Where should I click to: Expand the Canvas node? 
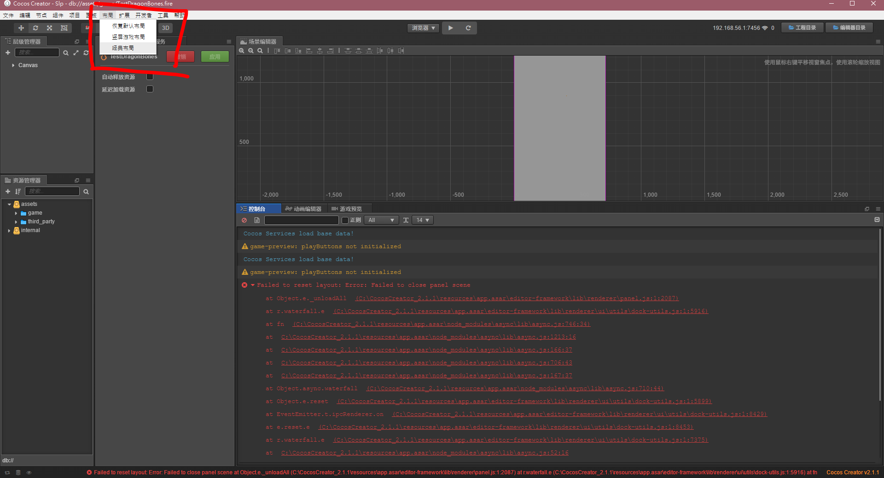click(x=13, y=65)
